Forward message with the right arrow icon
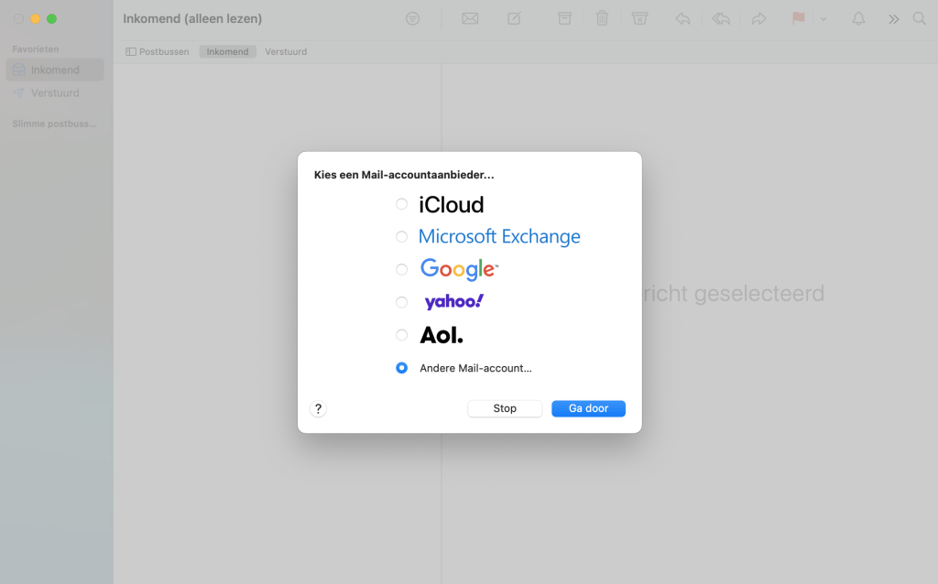The width and height of the screenshot is (938, 584). 759,19
